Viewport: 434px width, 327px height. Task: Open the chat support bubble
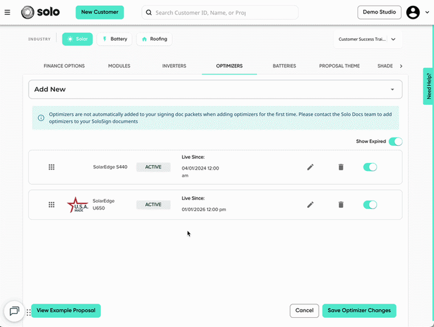14,311
